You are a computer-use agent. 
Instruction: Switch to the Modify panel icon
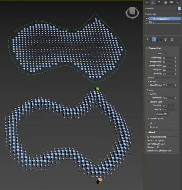pos(153,3)
